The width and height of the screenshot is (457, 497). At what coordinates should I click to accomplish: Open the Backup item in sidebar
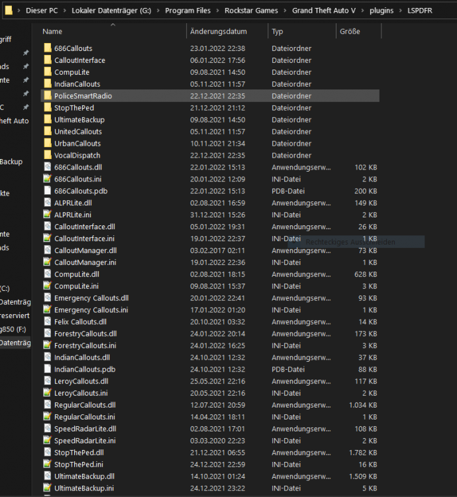pyautogui.click(x=11, y=162)
